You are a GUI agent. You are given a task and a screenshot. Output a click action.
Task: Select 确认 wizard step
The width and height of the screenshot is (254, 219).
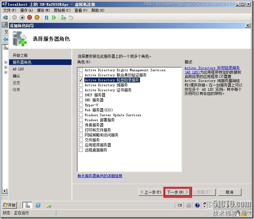coord(16,76)
